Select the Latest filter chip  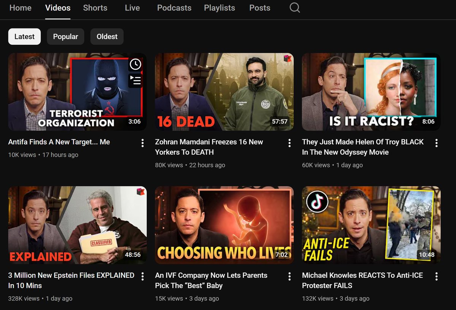24,36
